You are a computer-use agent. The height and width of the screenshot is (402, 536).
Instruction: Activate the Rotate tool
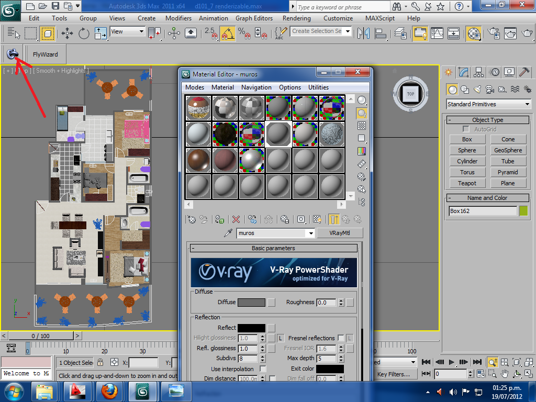pos(84,33)
